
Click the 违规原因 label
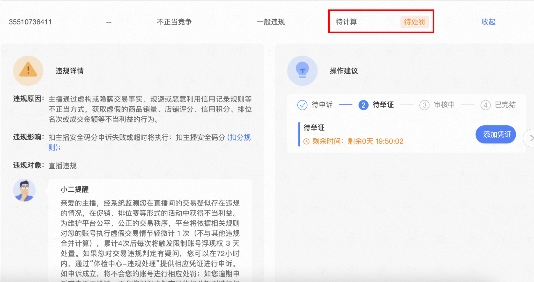click(x=28, y=99)
